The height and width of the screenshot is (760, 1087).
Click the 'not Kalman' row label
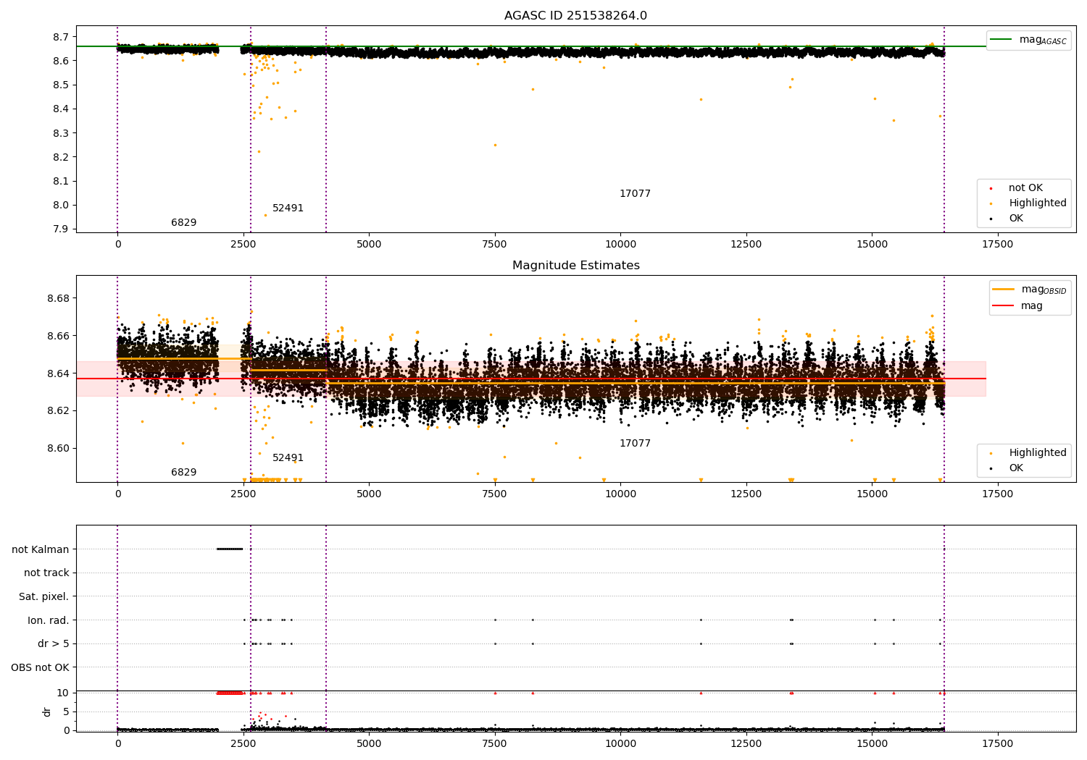[x=40, y=549]
